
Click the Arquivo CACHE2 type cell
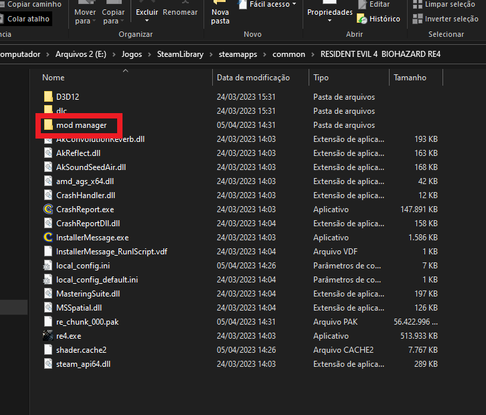(343, 350)
